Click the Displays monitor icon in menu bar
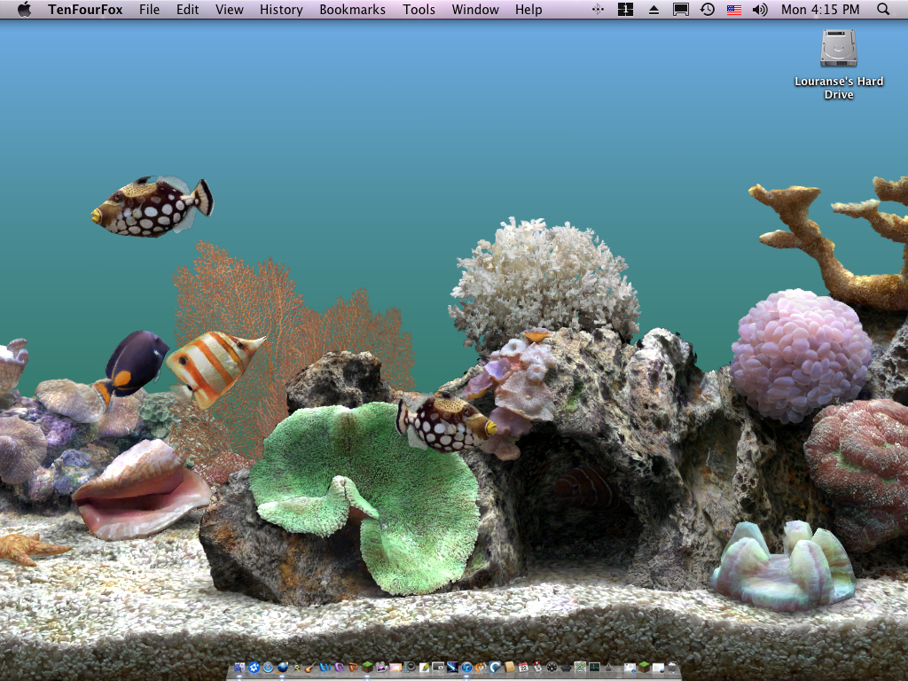The image size is (908, 681). coord(680,10)
